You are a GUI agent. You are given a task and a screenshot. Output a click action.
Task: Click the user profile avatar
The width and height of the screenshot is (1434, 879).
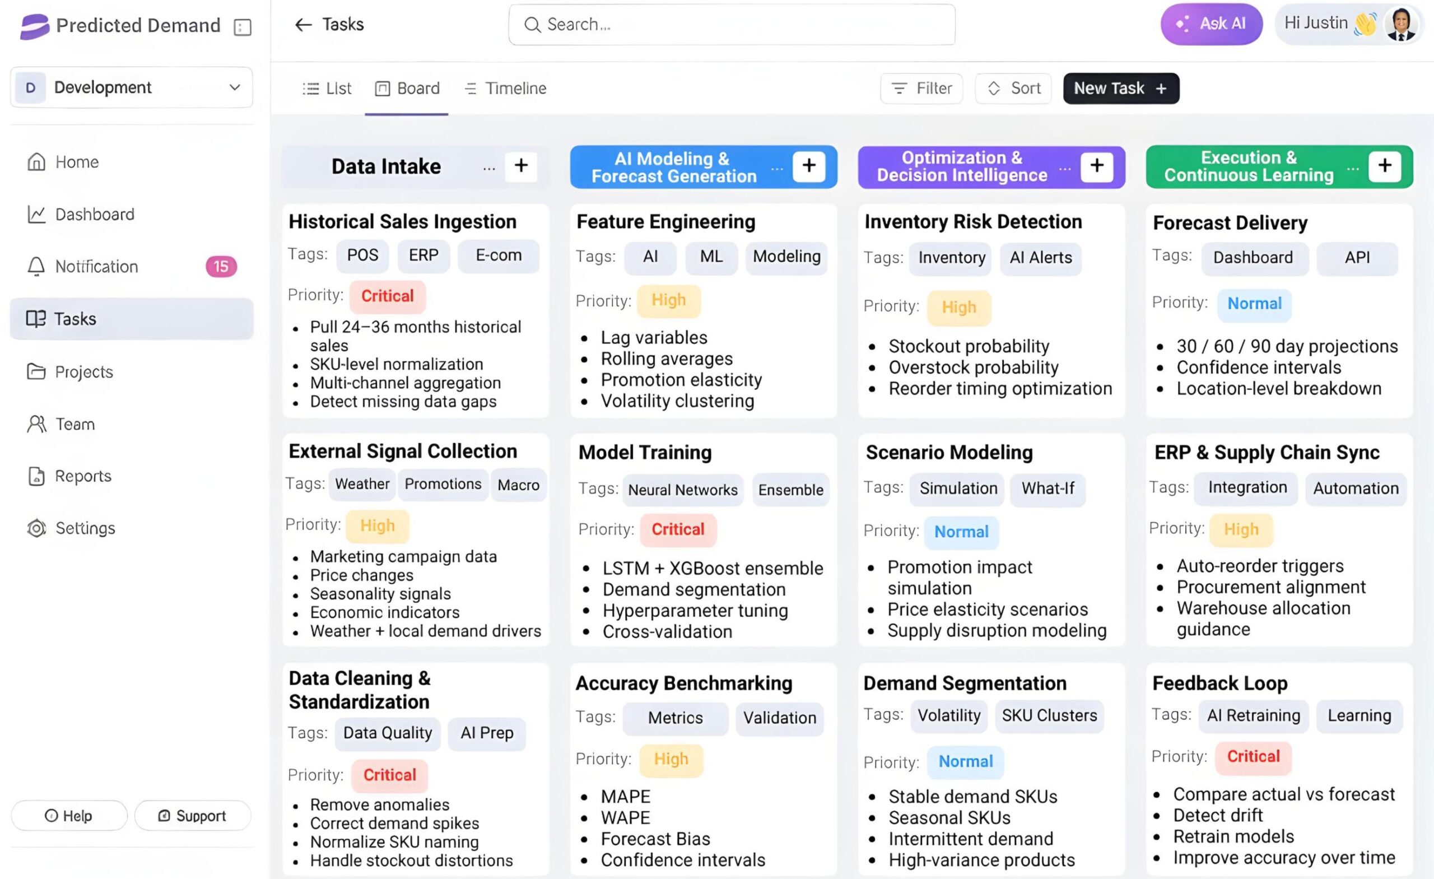(x=1400, y=25)
